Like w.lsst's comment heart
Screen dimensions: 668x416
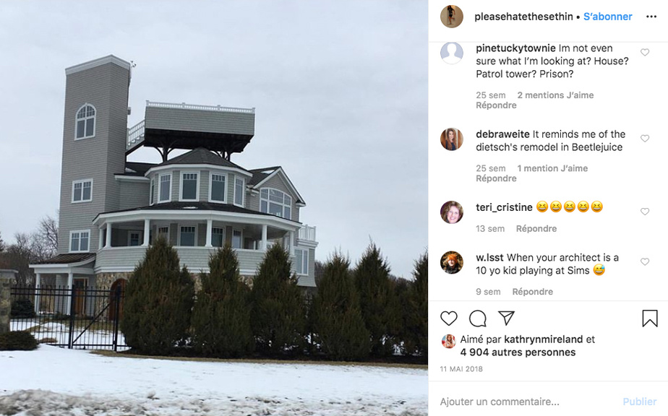pyautogui.click(x=645, y=262)
